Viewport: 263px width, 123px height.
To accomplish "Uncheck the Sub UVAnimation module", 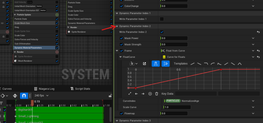I will (x=57, y=43).
